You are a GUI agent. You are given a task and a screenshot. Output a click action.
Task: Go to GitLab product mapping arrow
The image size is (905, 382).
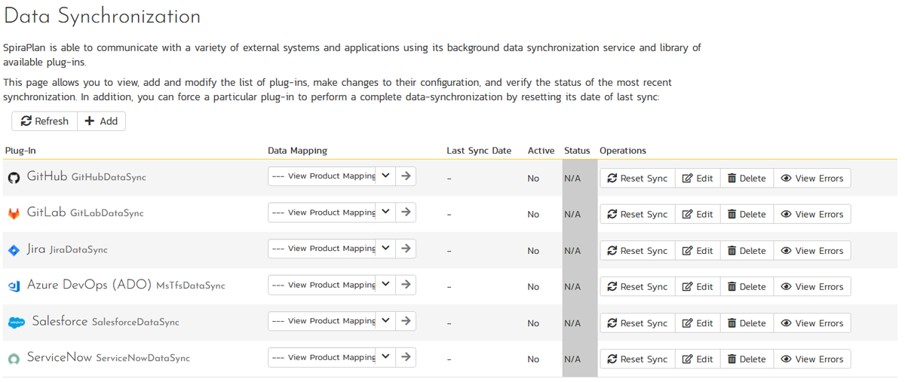coord(406,212)
